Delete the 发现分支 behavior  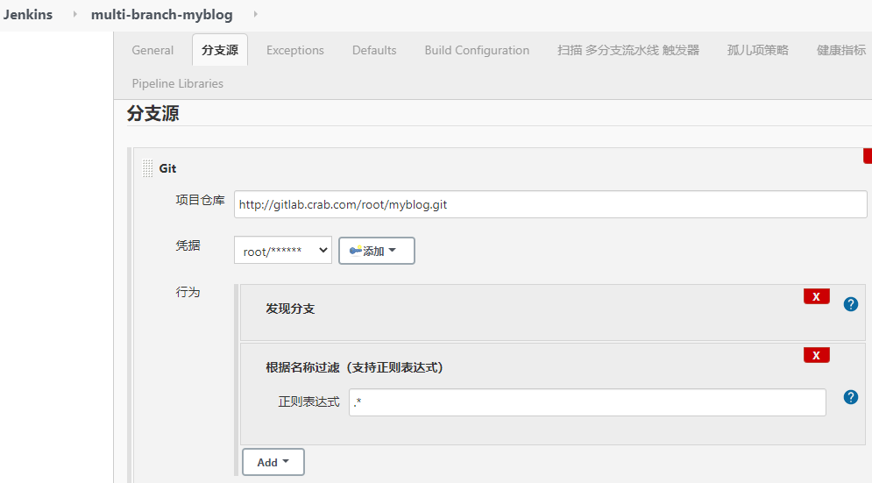tap(817, 296)
